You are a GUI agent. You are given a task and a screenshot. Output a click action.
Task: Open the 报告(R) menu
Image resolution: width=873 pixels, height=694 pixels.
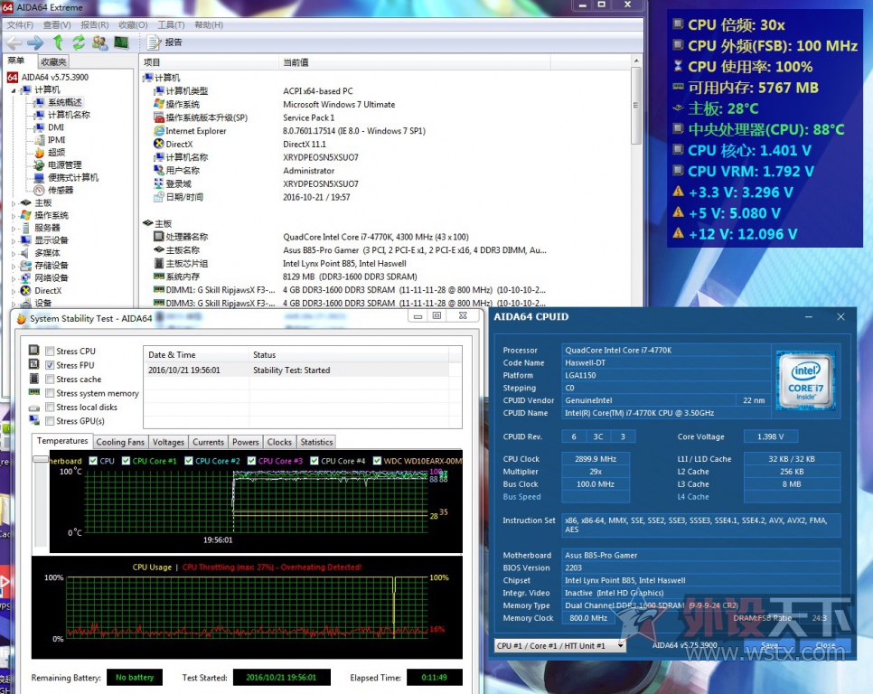tap(94, 25)
